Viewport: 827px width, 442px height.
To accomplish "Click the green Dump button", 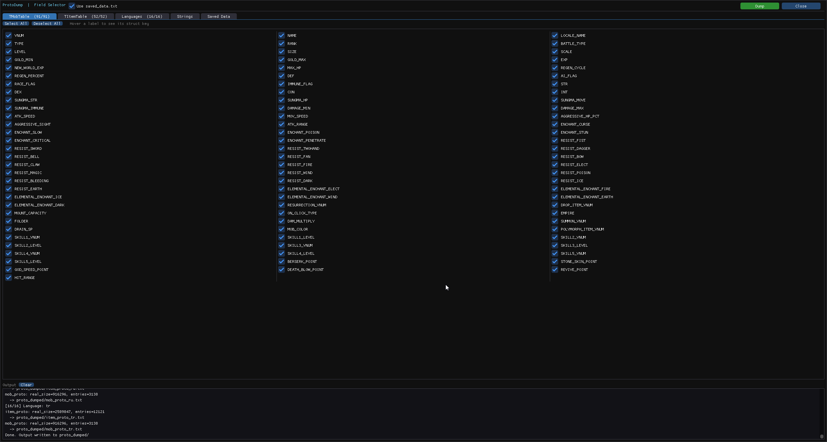I will 759,6.
